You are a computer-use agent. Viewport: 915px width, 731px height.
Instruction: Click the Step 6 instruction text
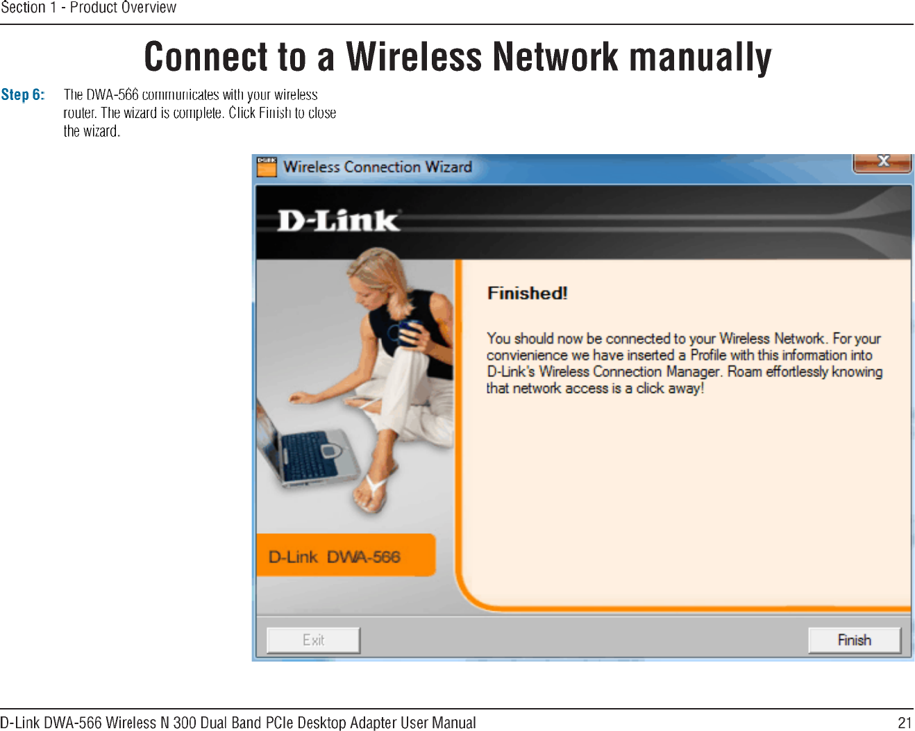pos(200,112)
